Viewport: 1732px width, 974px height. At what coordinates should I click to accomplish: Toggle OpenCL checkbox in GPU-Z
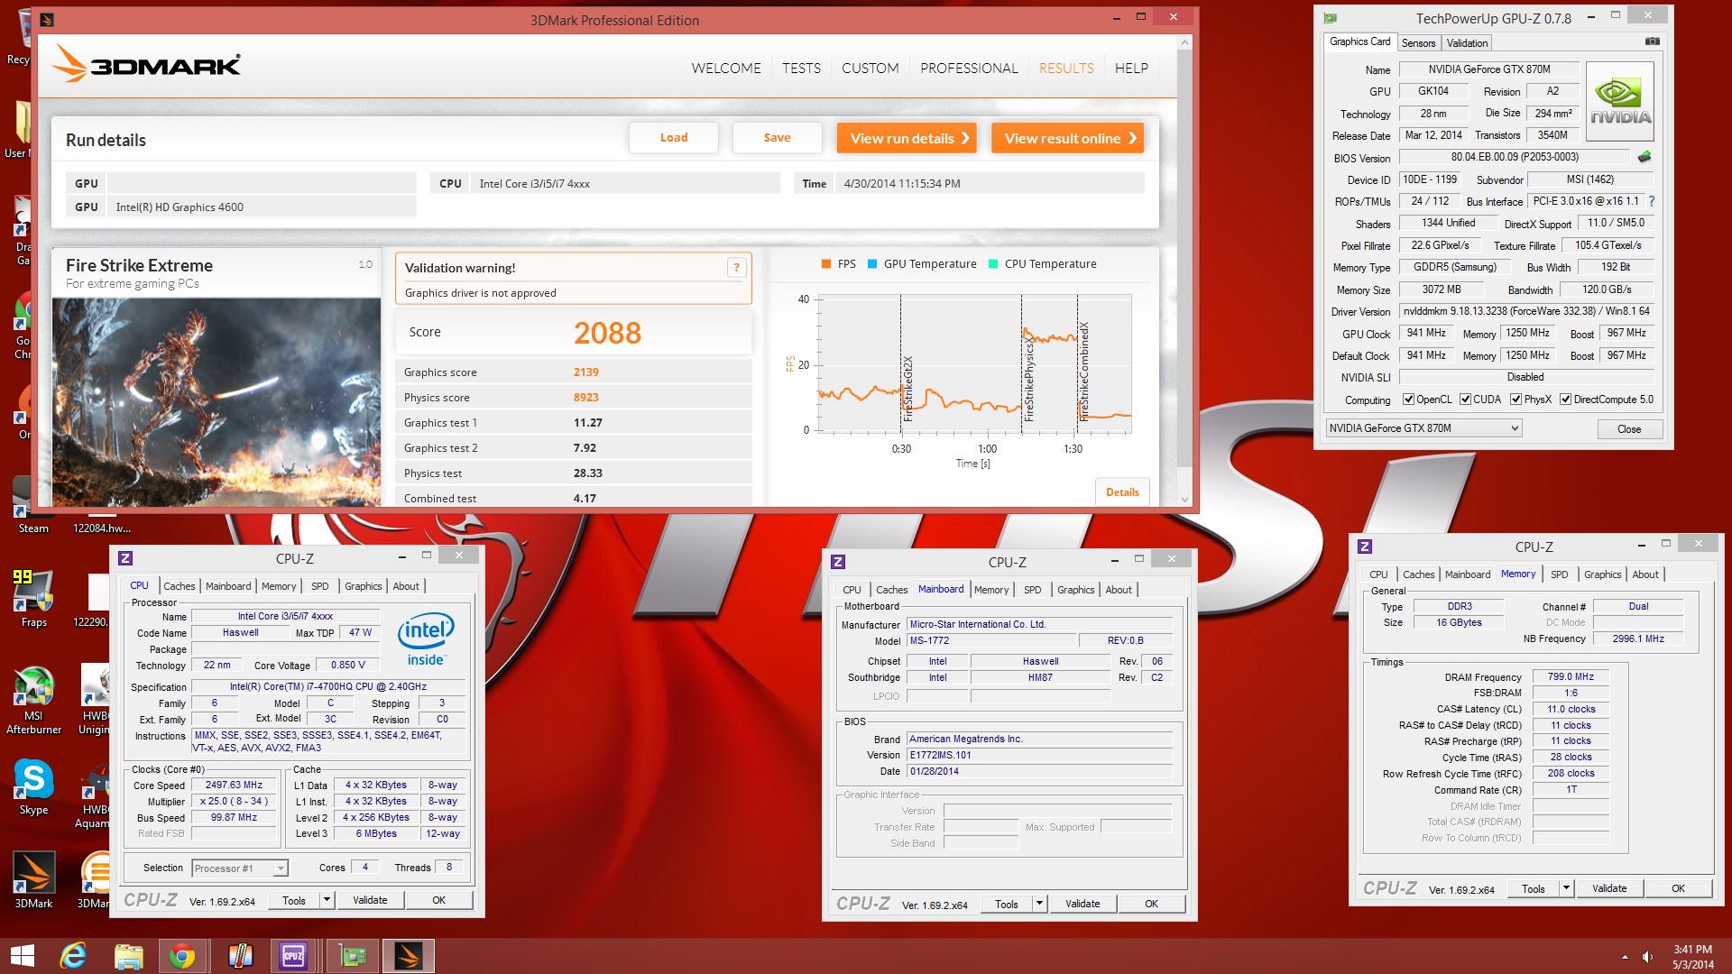pos(1408,400)
